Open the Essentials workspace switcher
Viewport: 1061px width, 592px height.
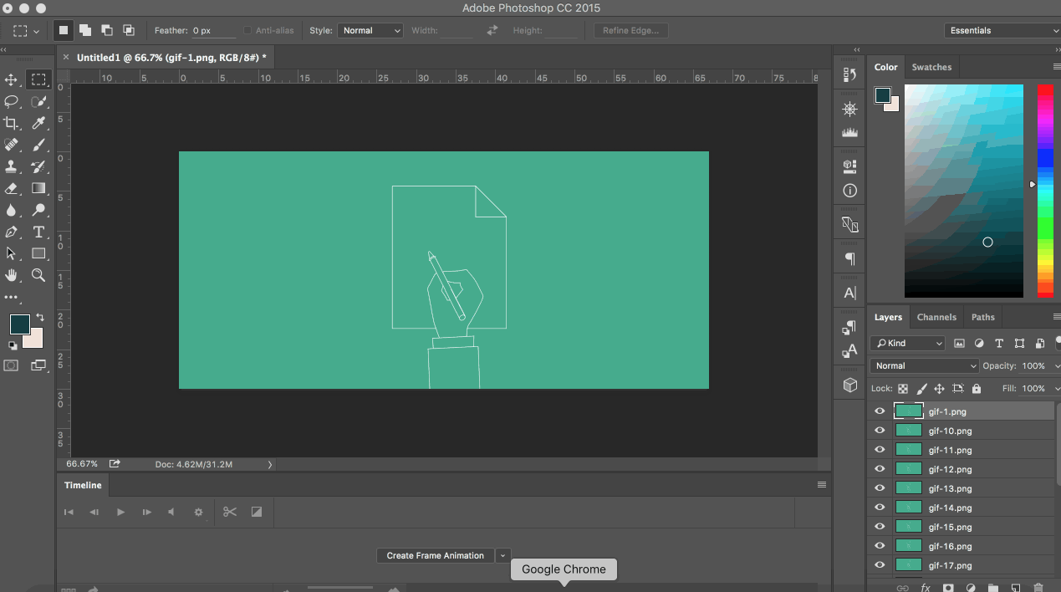(x=1002, y=29)
